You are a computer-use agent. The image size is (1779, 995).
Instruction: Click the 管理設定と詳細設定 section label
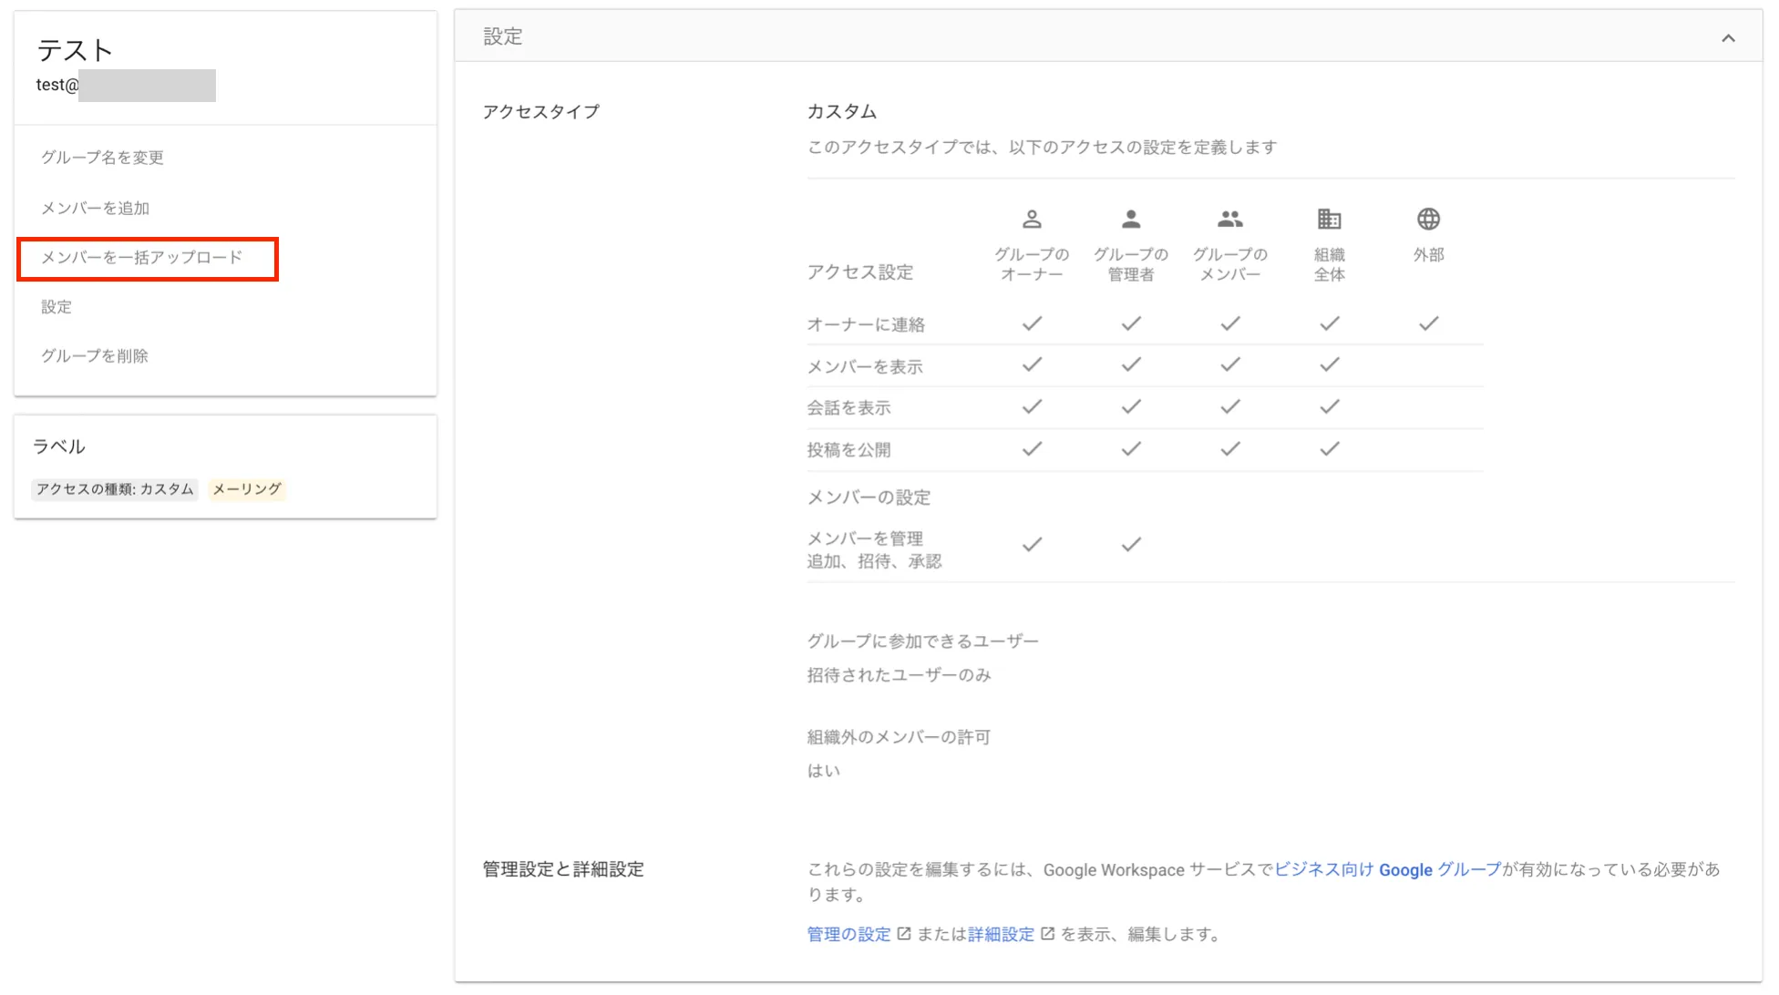[x=563, y=870]
